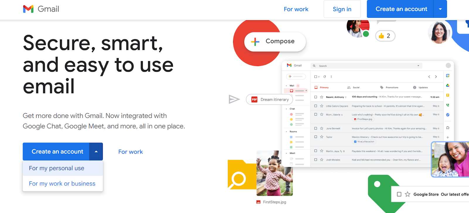Star the Google Store email

(x=407, y=194)
